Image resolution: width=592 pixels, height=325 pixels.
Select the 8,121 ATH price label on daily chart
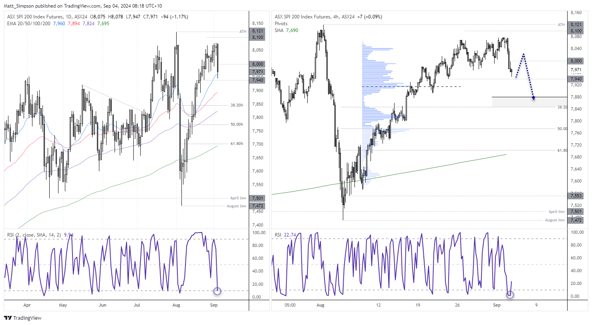coord(257,31)
